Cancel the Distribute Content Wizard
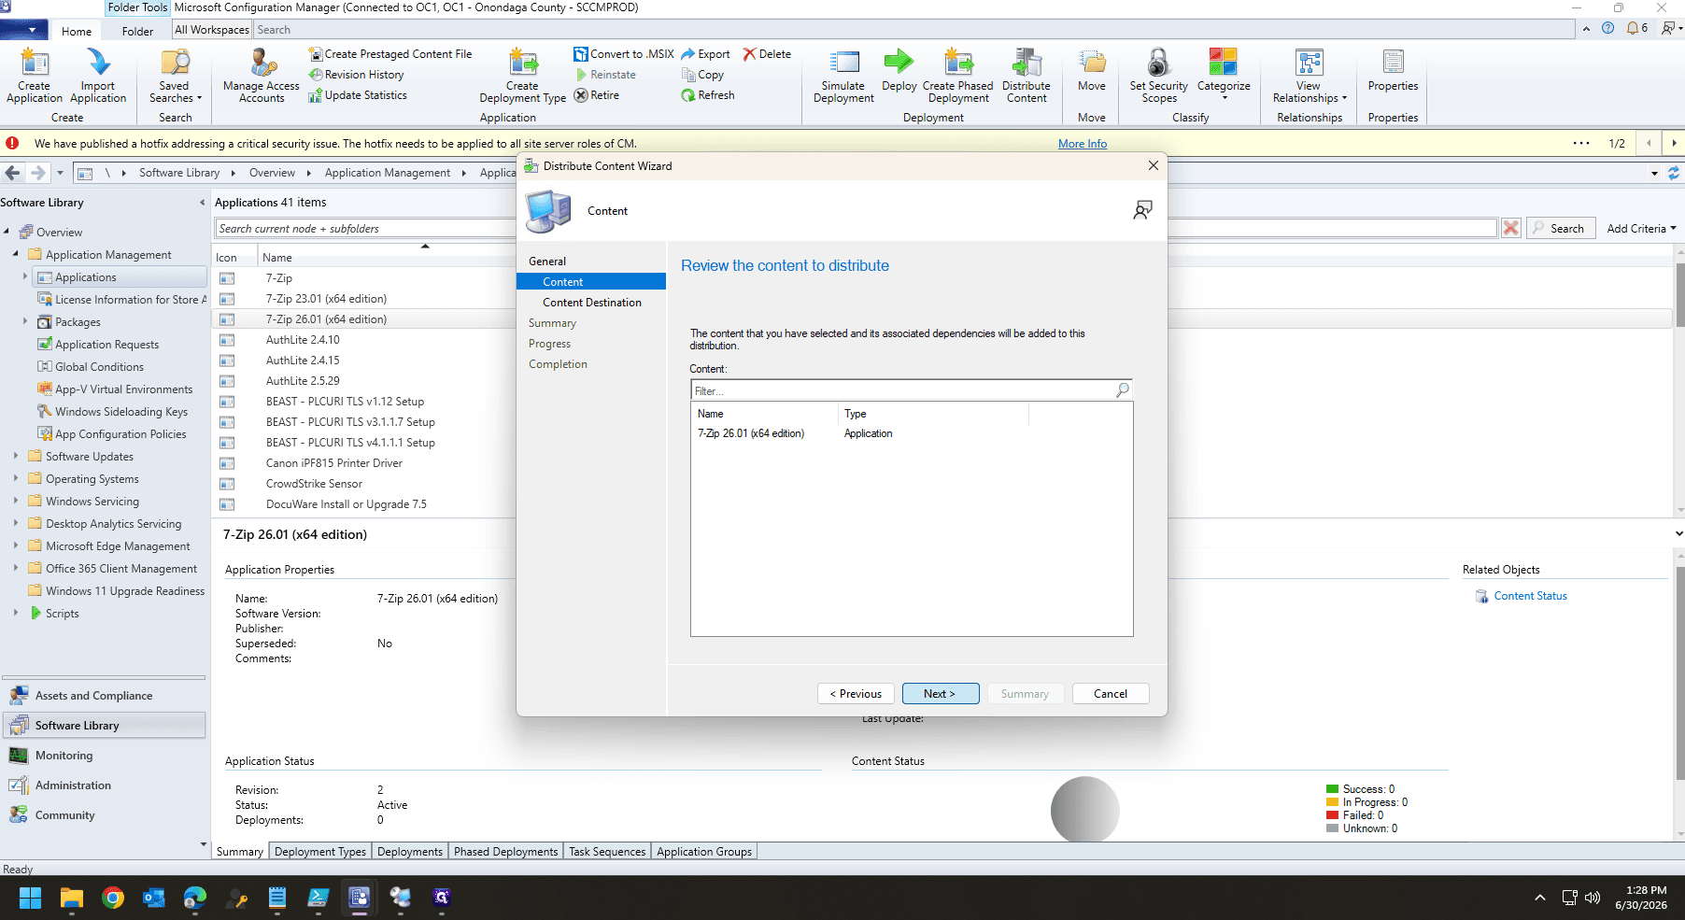 [x=1111, y=693]
